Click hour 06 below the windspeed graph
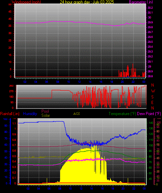Screen dimensions: 162x193 coord(47,82)
